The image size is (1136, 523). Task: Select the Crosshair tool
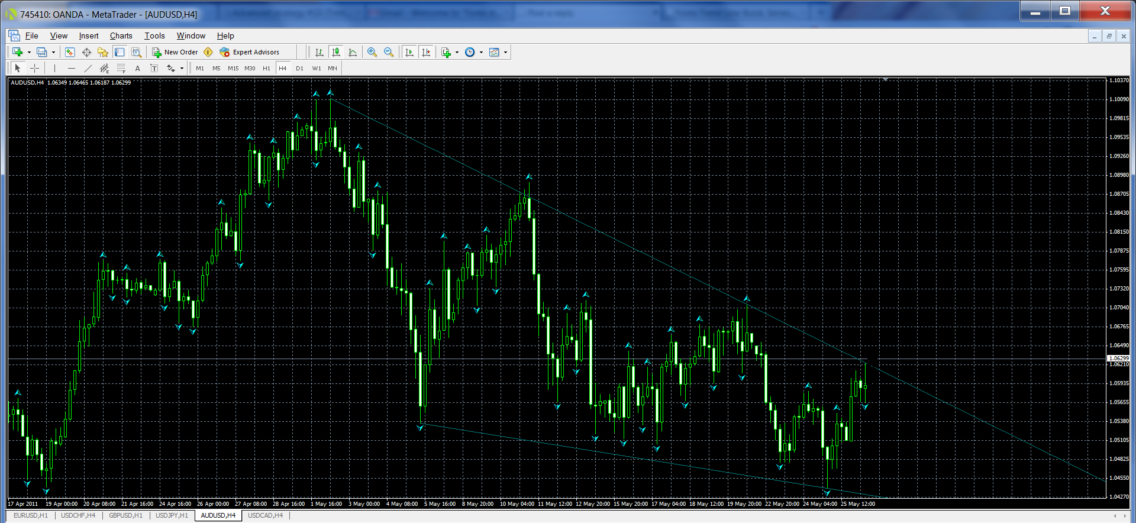tap(35, 68)
